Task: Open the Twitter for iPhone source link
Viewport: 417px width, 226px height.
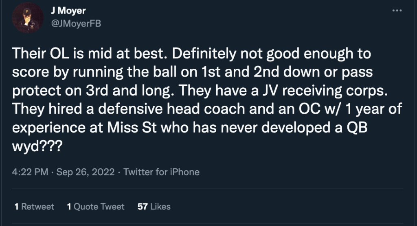Action: [x=161, y=172]
